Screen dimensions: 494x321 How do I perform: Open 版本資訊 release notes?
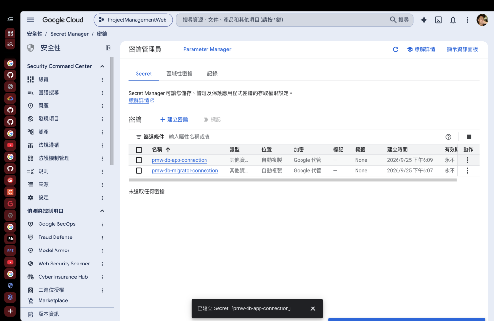[x=49, y=314]
